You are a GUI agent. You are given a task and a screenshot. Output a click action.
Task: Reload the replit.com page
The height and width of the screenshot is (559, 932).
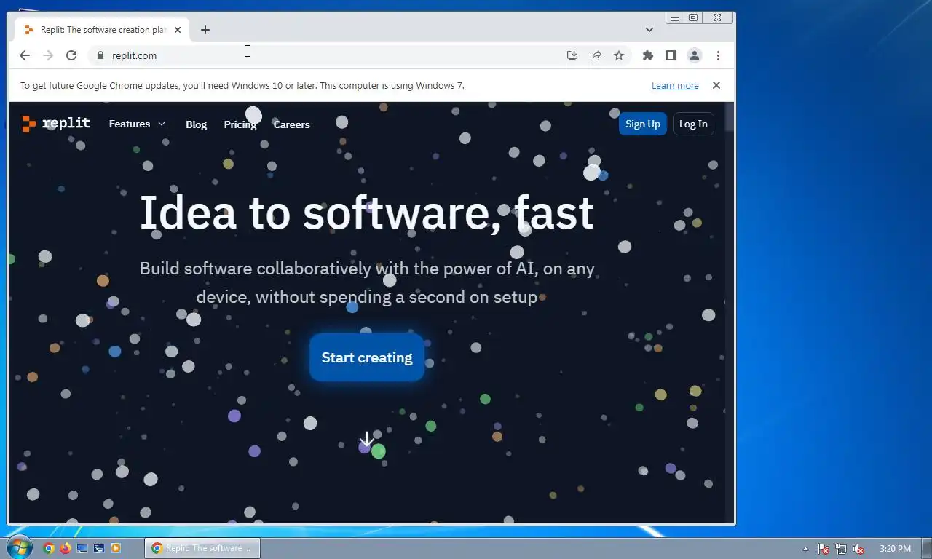[x=71, y=55]
